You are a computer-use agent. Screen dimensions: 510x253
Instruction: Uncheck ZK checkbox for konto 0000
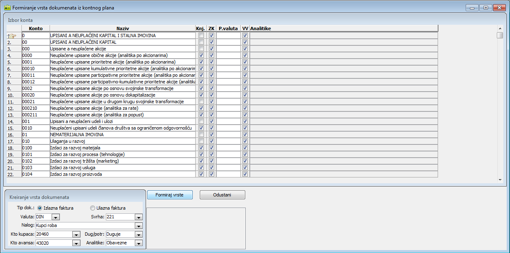pos(212,55)
